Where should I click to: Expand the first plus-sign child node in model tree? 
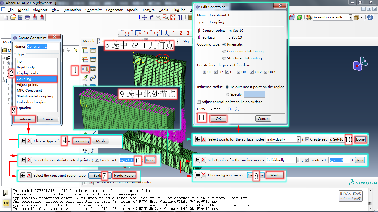point(8,64)
